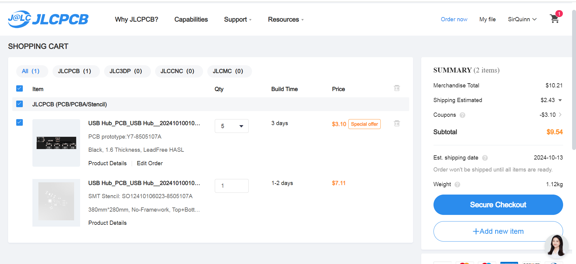Click the Special offer badge

tap(364, 124)
